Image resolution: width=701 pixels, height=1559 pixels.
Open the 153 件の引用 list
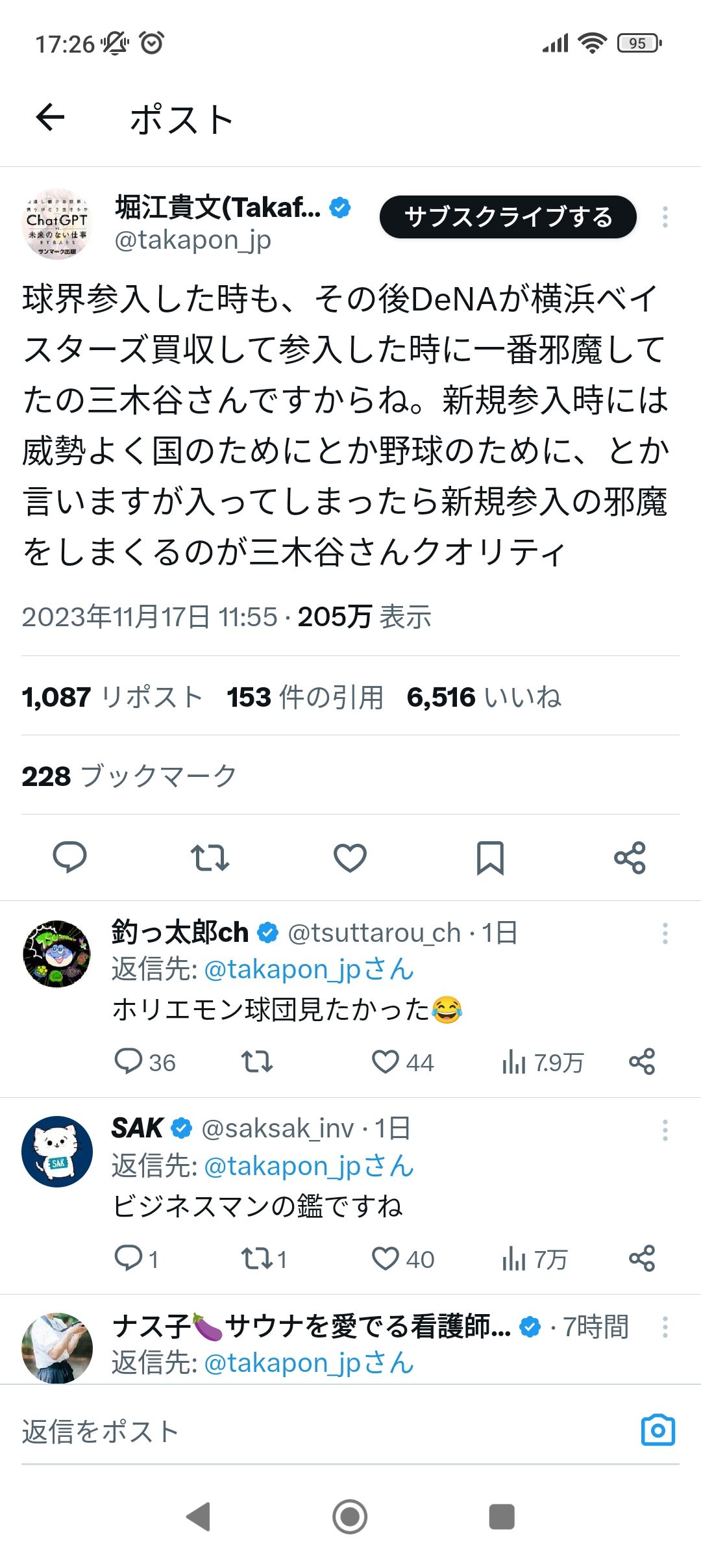(x=305, y=697)
